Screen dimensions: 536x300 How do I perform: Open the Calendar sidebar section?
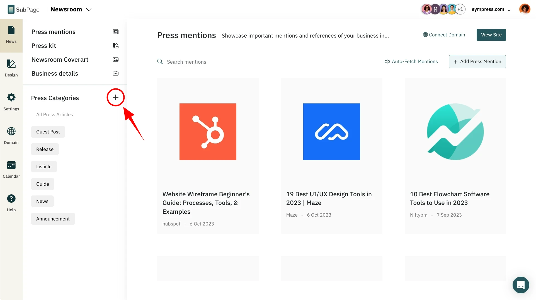coord(11,169)
